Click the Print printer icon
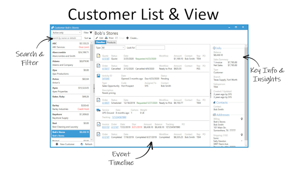The height and width of the screenshot is (174, 291). tap(106, 38)
